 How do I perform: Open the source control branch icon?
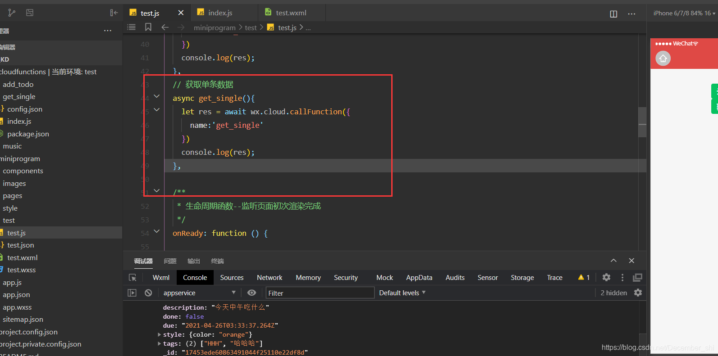click(12, 13)
